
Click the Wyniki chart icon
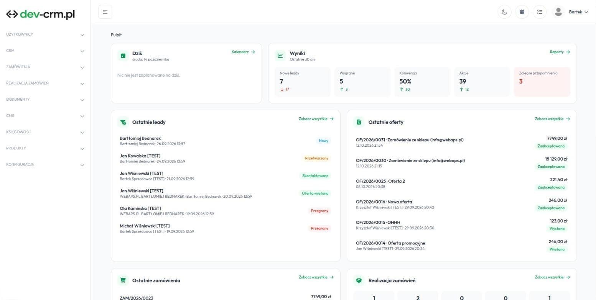pyautogui.click(x=280, y=56)
